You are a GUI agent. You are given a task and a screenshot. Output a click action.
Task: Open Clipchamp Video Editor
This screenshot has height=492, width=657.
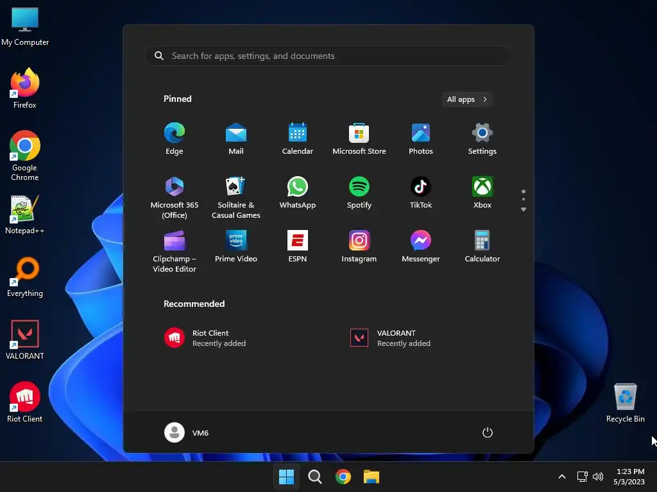click(175, 251)
